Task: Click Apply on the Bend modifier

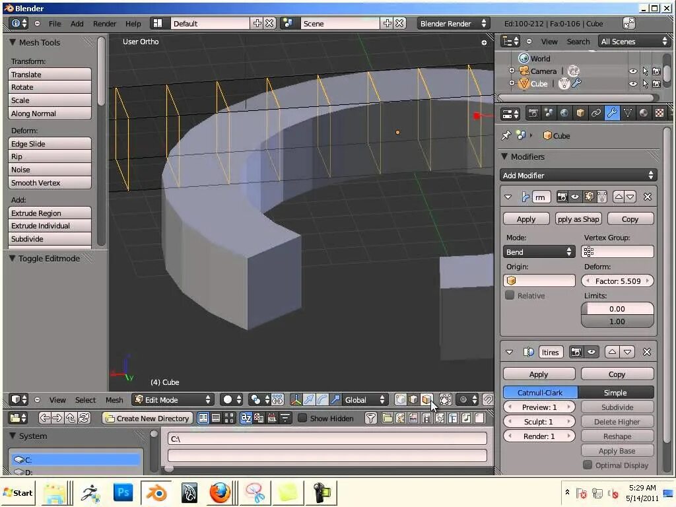Action: coord(525,219)
